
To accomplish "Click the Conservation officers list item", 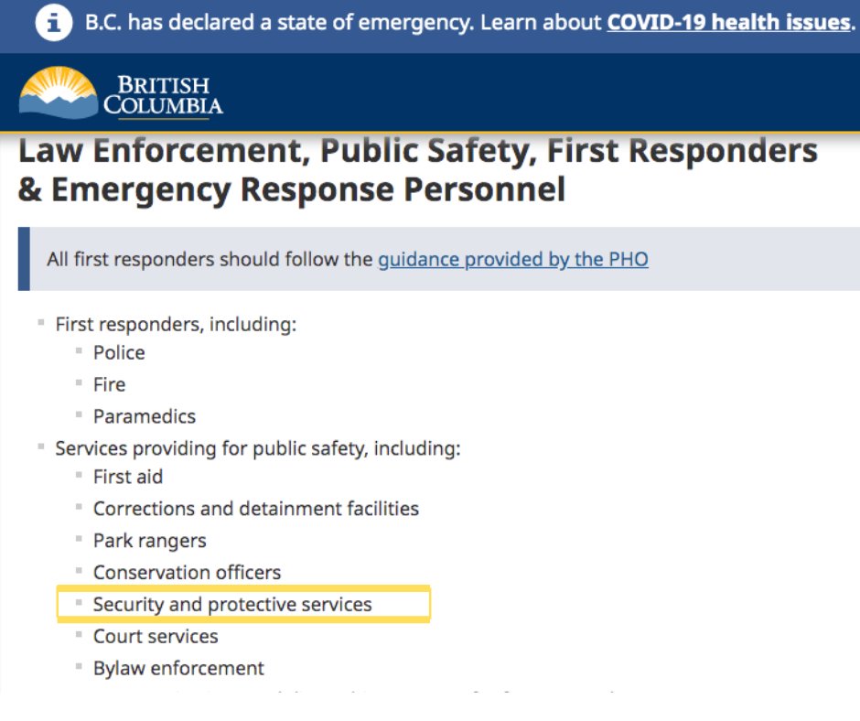I will pyautogui.click(x=187, y=572).
